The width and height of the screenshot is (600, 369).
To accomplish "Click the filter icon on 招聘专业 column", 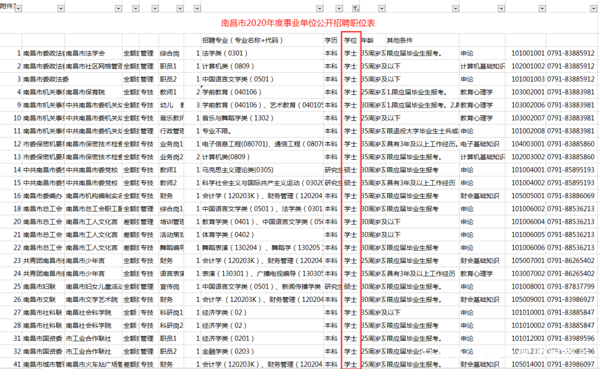I will [319, 8].
